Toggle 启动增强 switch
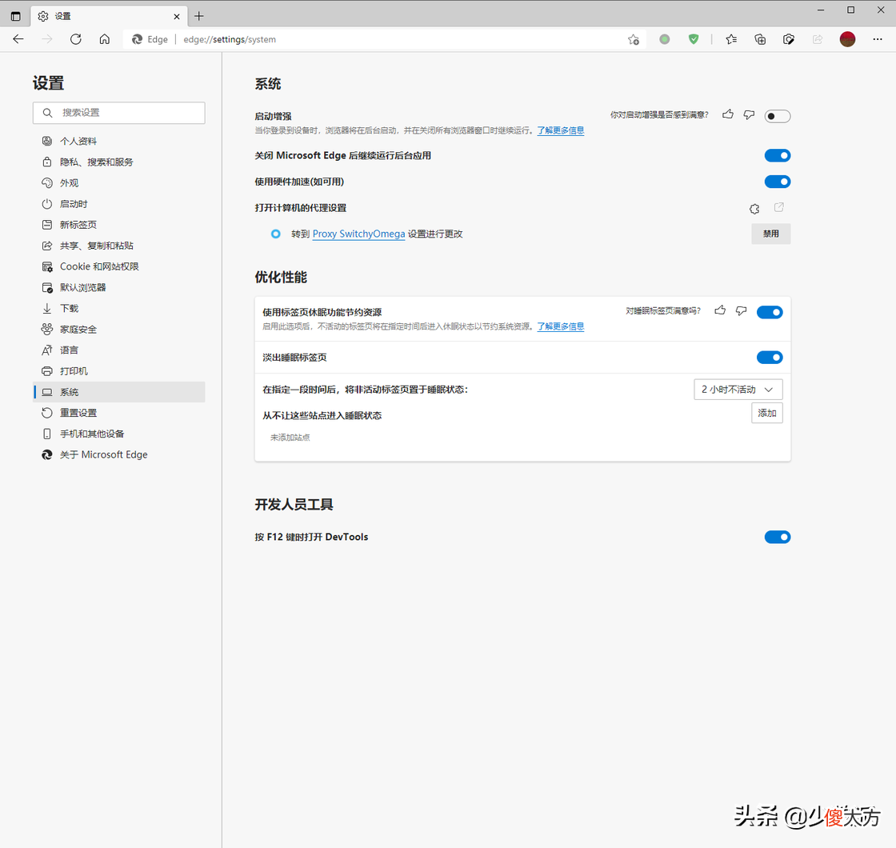The width and height of the screenshot is (896, 848). pos(777,116)
